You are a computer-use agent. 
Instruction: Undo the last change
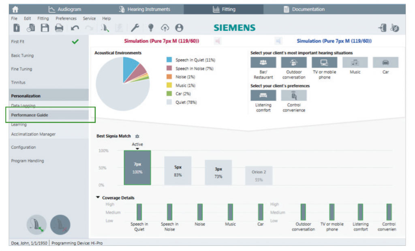click(75, 28)
